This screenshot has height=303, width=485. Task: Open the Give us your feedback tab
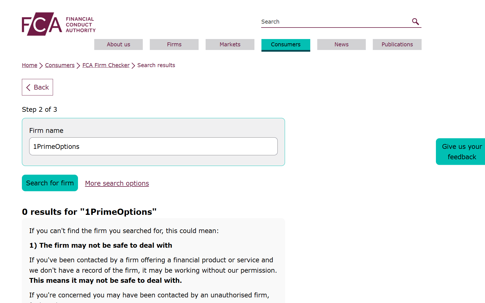(461, 152)
